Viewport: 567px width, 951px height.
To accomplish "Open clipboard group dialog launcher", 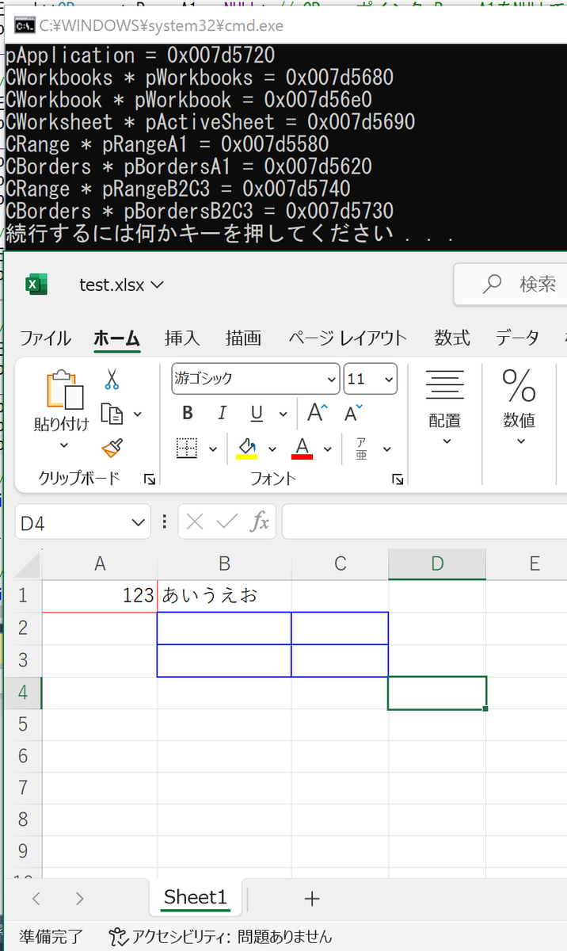I will pos(149,479).
